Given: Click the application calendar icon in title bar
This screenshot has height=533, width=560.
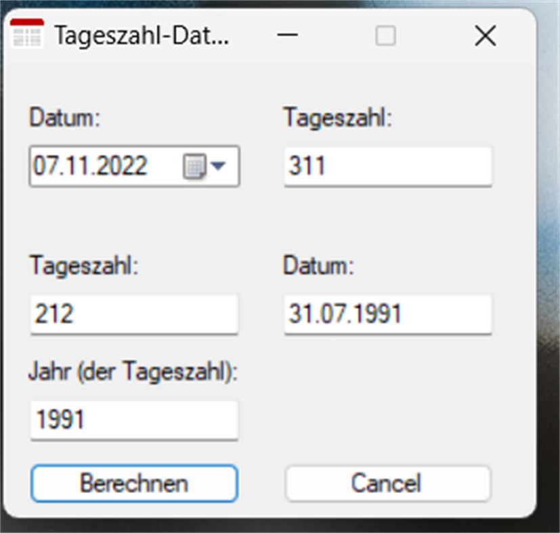Looking at the screenshot, I should (26, 35).
